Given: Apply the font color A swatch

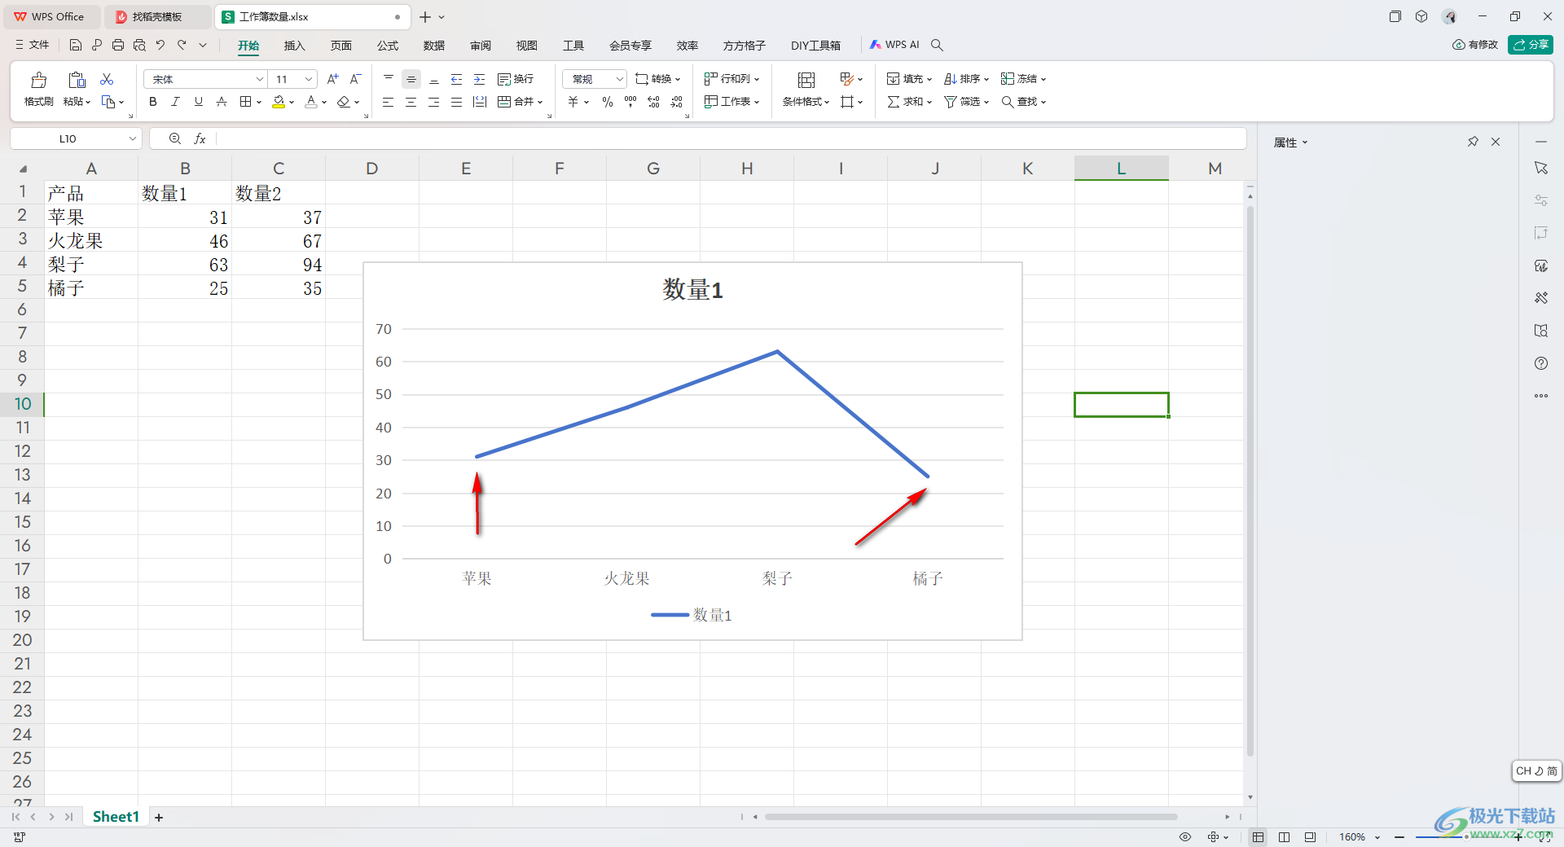Looking at the screenshot, I should pos(311,102).
